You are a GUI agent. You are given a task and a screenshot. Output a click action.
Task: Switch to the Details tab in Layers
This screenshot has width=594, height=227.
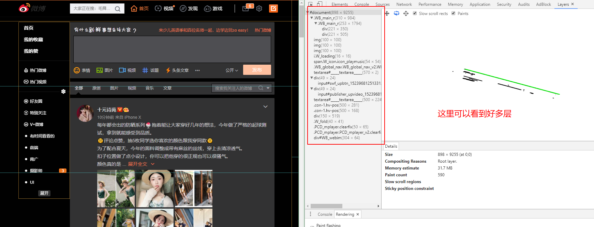(391, 146)
